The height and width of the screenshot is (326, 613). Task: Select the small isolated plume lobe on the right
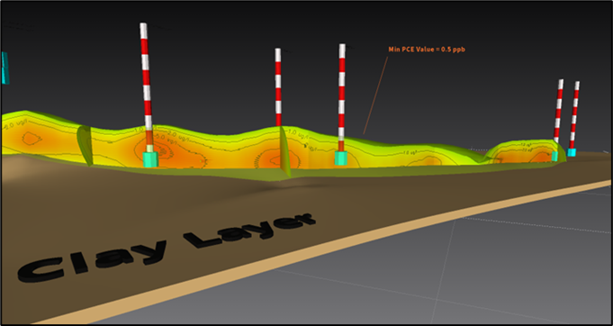click(524, 151)
